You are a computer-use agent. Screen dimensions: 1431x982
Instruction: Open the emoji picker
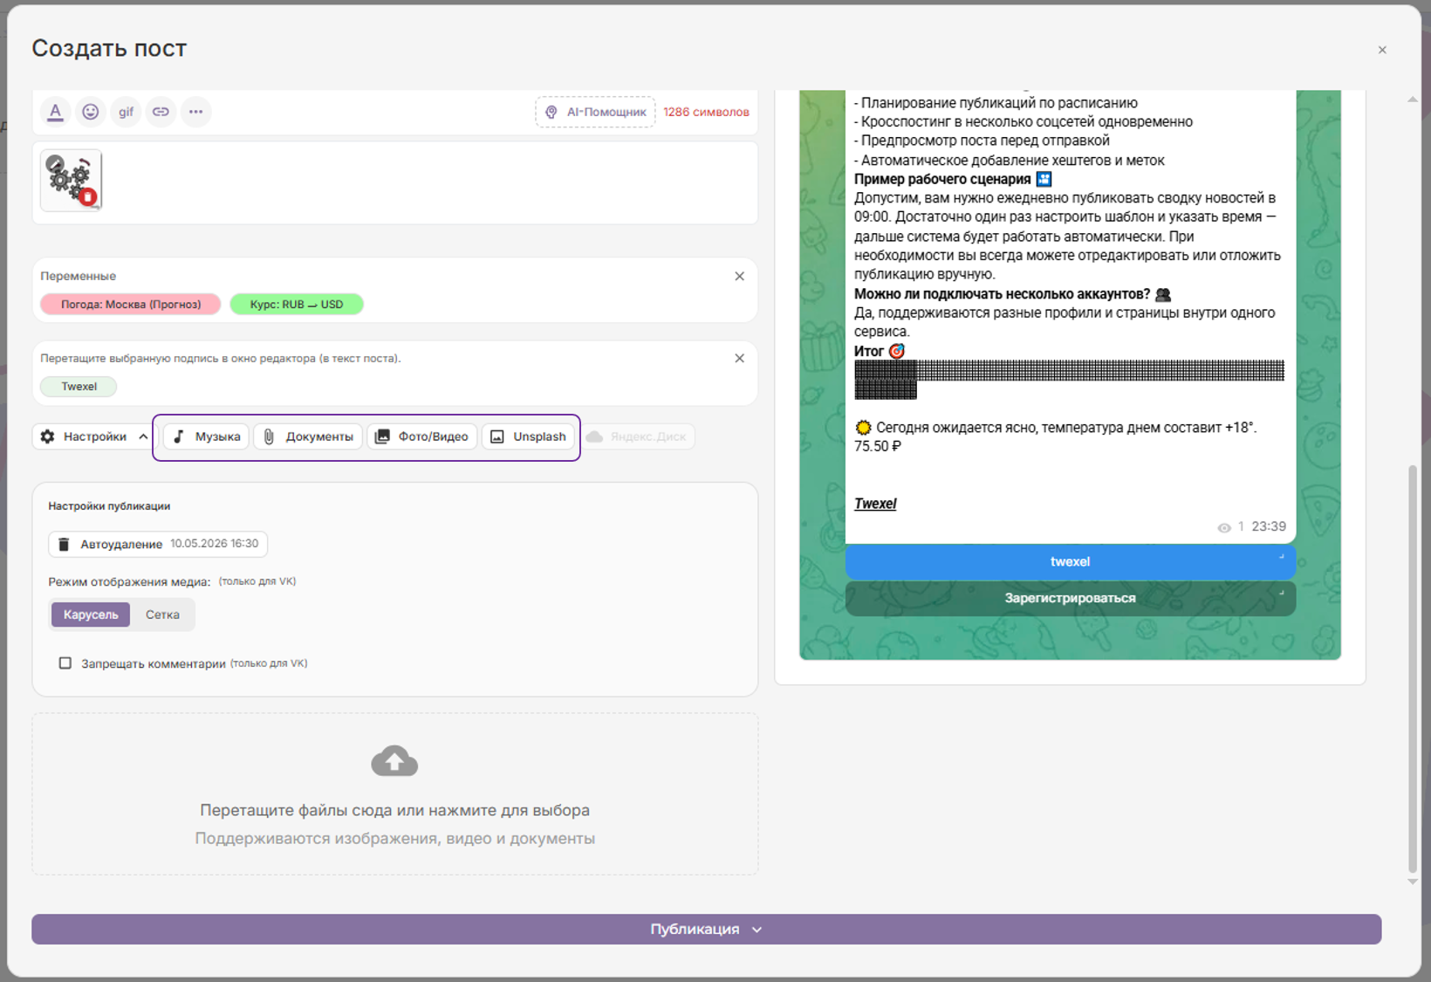click(x=91, y=112)
